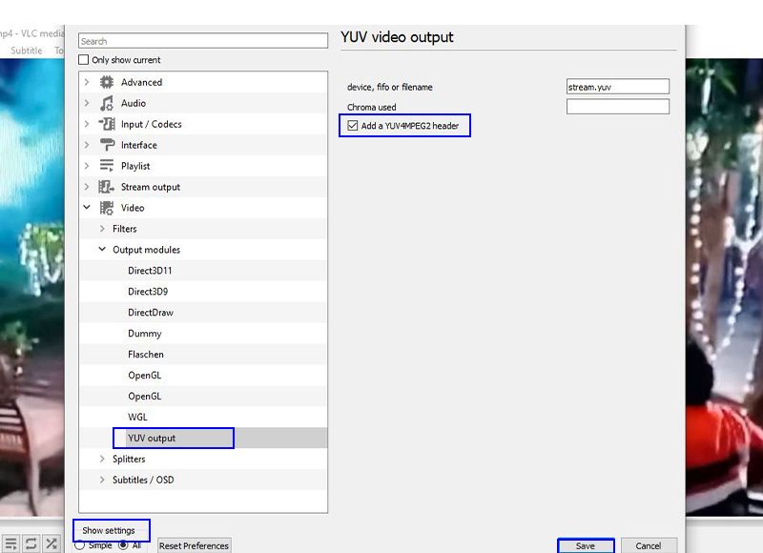Viewport: 763px width, 553px height.
Task: Open the Subtitle menu in VLC
Action: [27, 51]
